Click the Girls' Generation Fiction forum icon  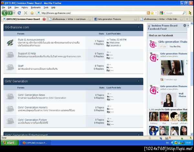coord(10,121)
